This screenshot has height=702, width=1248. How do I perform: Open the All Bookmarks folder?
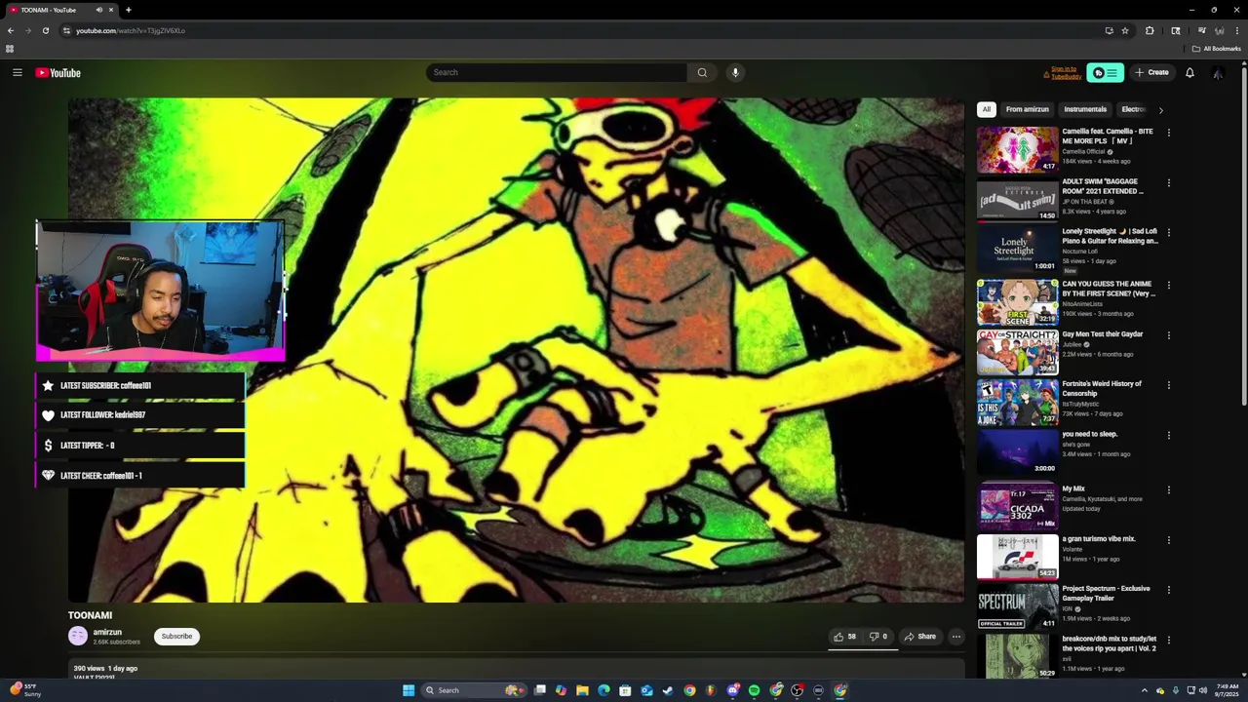click(1217, 49)
